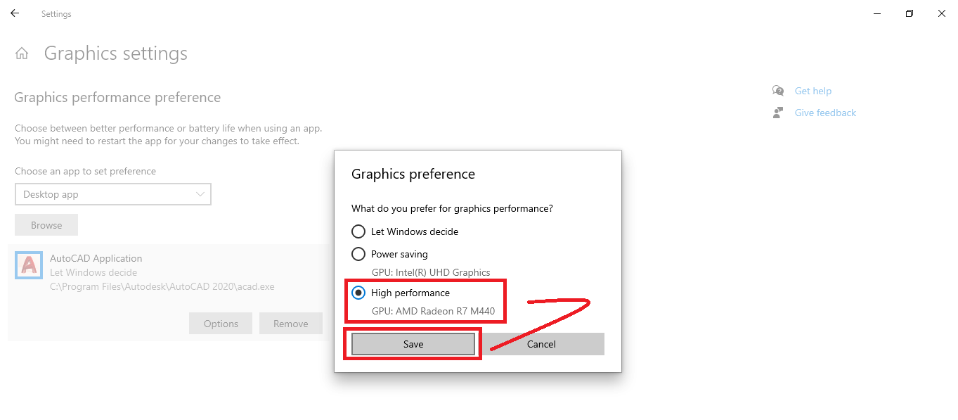Click the Browse button
This screenshot has height=420, width=958.
(46, 224)
